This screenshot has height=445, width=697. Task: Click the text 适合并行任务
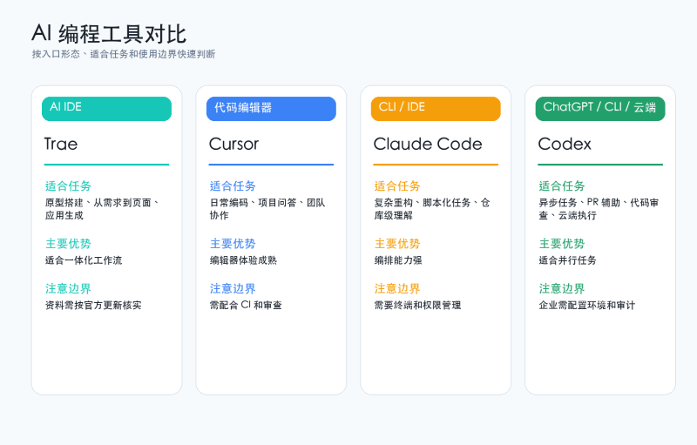[567, 260]
